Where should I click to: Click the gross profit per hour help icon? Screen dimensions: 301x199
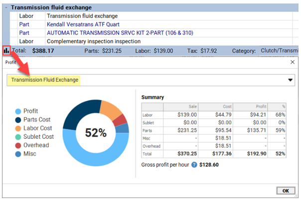pos(194,165)
